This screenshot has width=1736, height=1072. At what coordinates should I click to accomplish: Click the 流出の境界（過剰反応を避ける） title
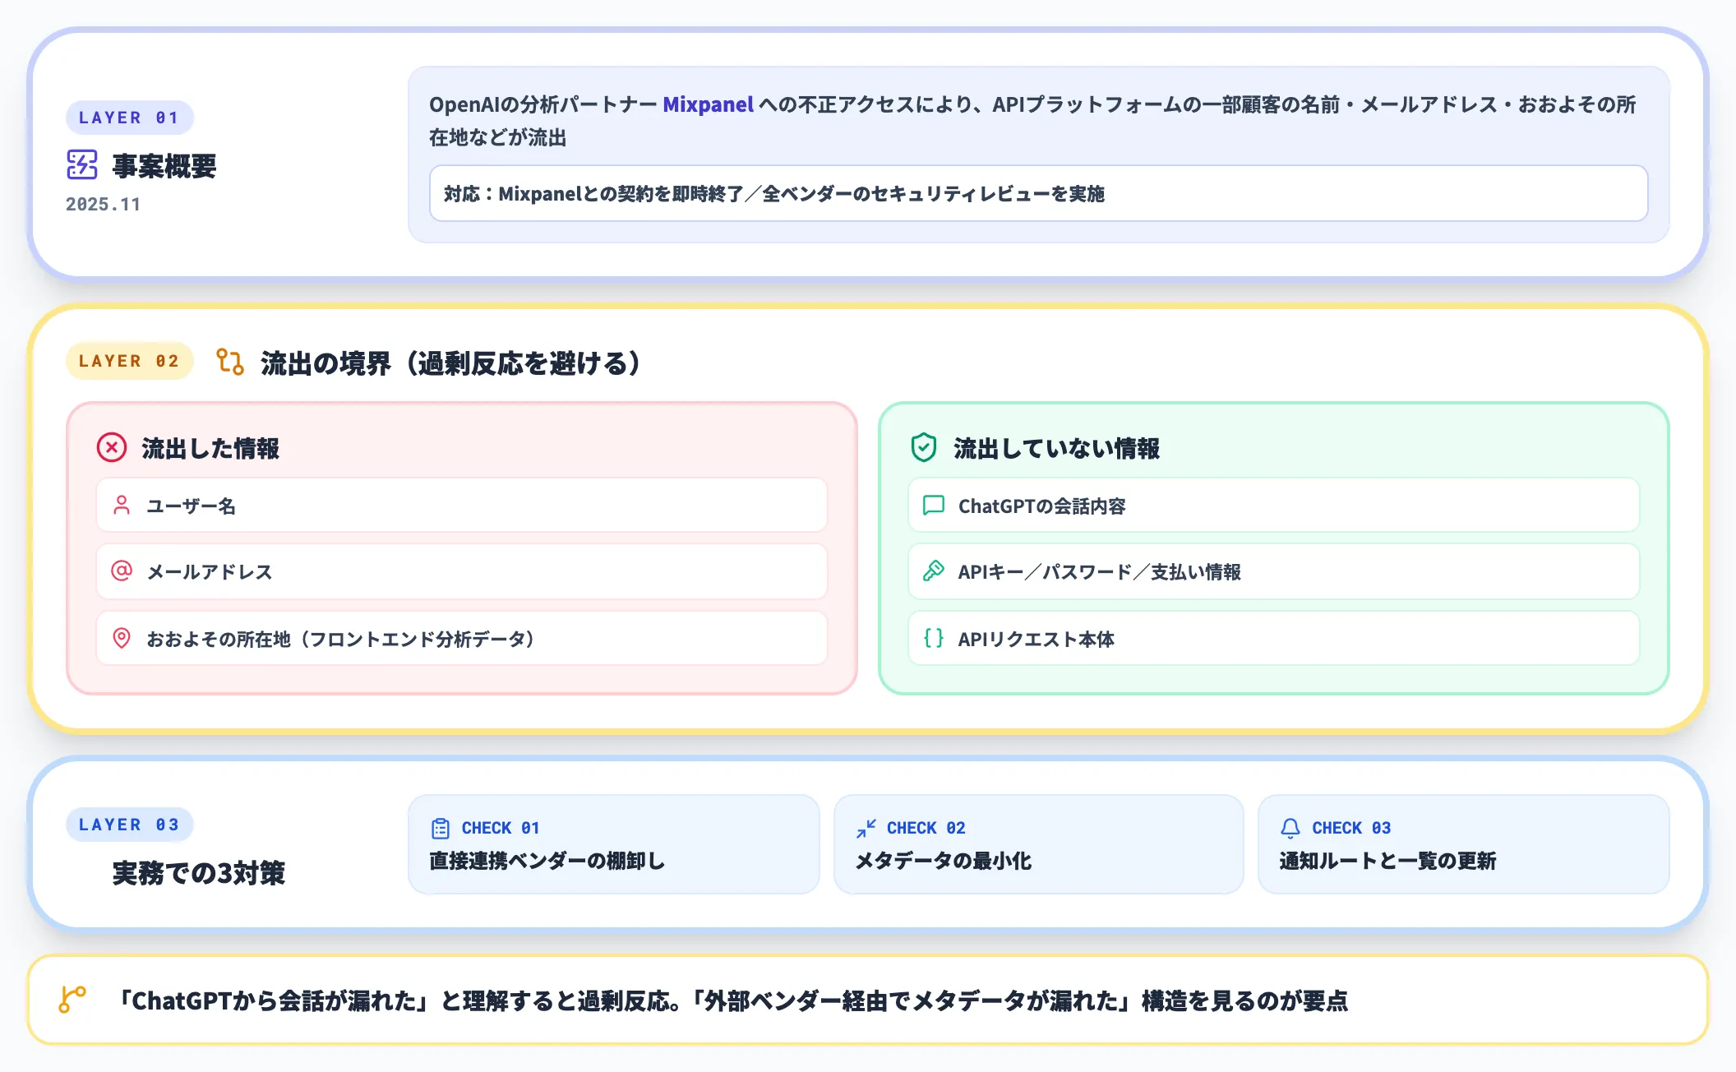(451, 363)
